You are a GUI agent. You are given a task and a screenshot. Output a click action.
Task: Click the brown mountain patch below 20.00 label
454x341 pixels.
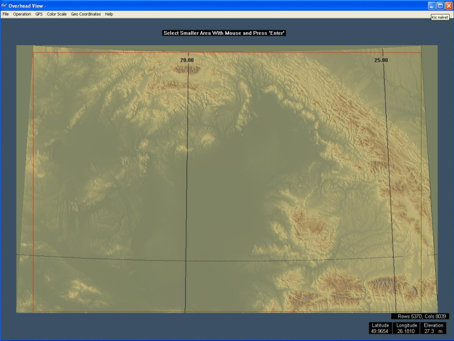187,70
